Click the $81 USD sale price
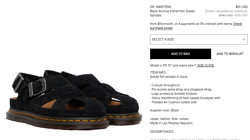Image resolution: width=250 pixels, height=140 pixels. pos(242,7)
